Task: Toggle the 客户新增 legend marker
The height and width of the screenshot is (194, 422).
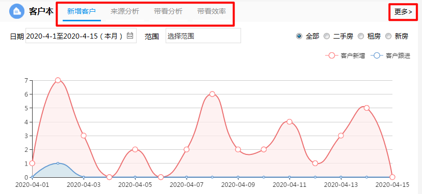Action: coord(332,56)
